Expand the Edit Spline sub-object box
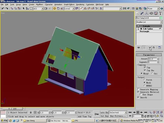This screenshot has width=164, height=123. click(141, 29)
